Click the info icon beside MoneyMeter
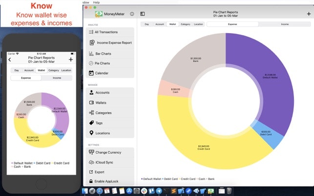 click(132, 14)
